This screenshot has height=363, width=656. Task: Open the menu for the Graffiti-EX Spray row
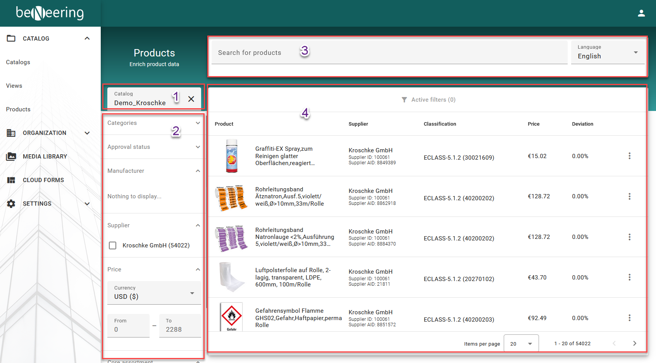[x=629, y=156]
